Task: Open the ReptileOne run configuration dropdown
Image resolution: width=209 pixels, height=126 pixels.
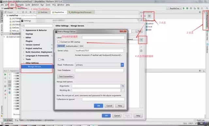Action: click(x=174, y=8)
